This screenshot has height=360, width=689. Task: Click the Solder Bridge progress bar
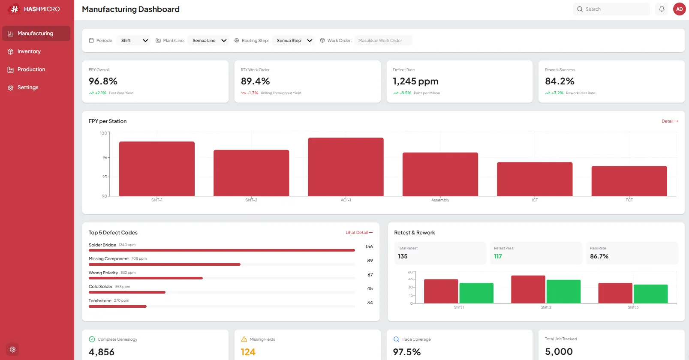222,250
